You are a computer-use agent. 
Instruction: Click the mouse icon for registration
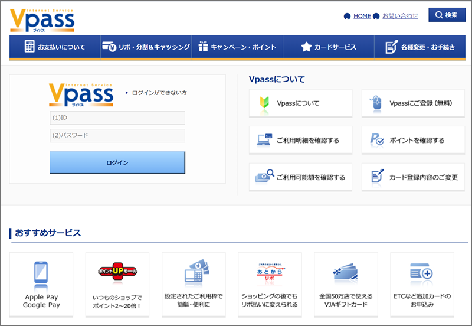coord(376,103)
